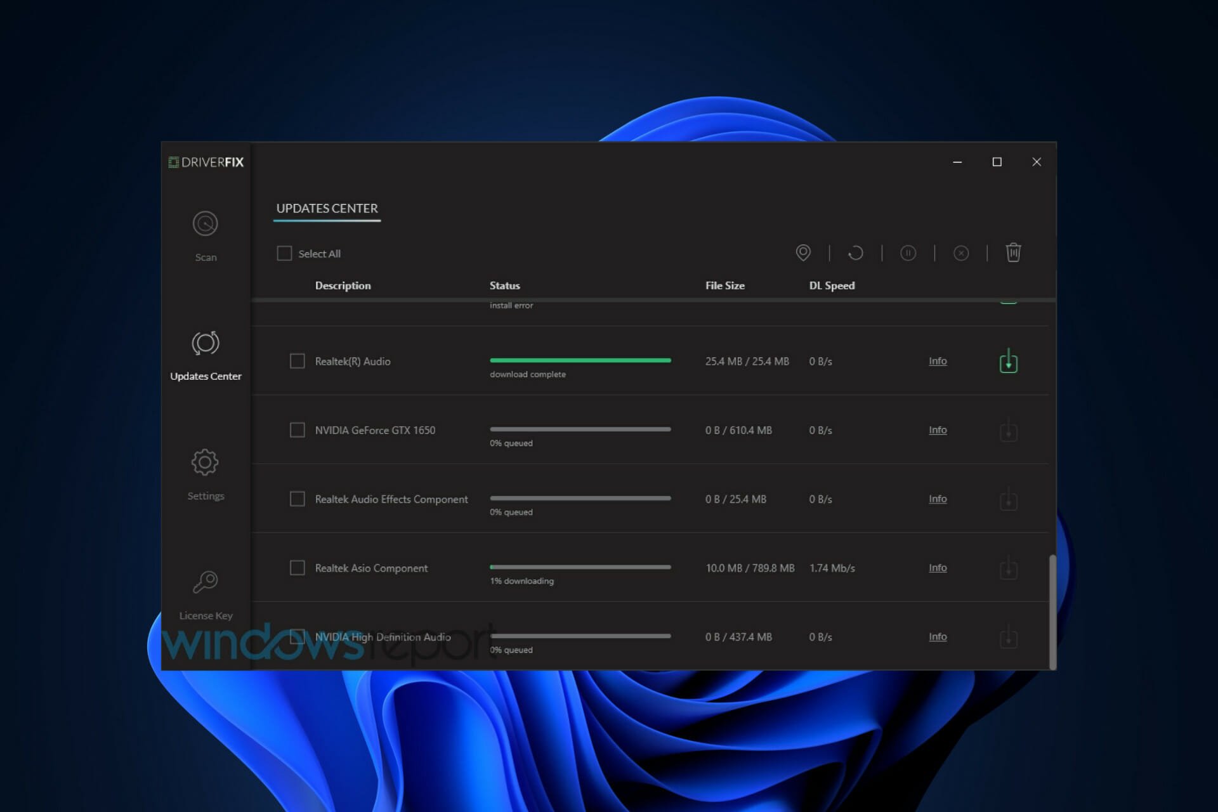
Task: Click the trash delete toolbar icon
Action: pos(1013,252)
